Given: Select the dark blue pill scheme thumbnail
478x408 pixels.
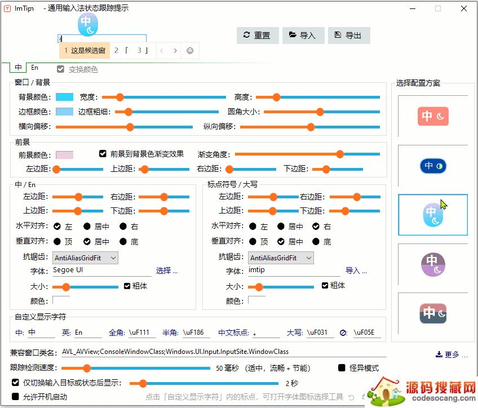Looking at the screenshot, I should point(432,166).
